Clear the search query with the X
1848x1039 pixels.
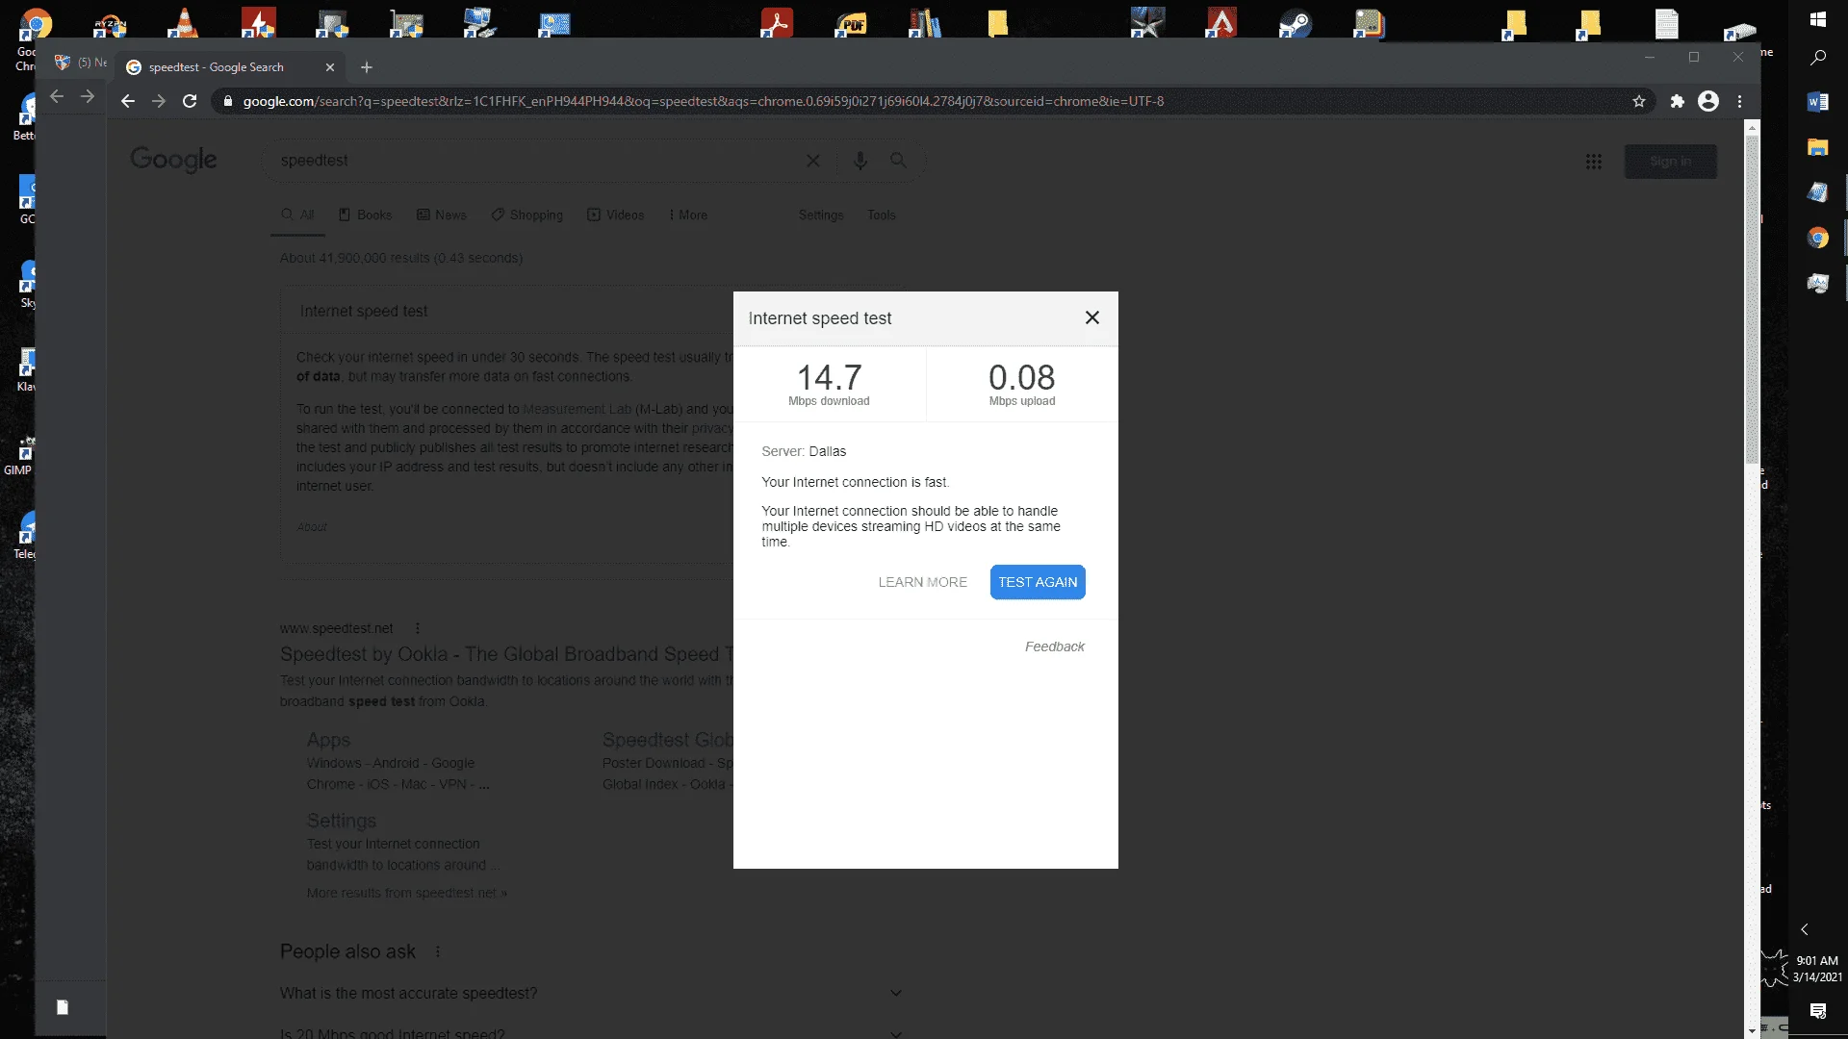[x=813, y=161]
